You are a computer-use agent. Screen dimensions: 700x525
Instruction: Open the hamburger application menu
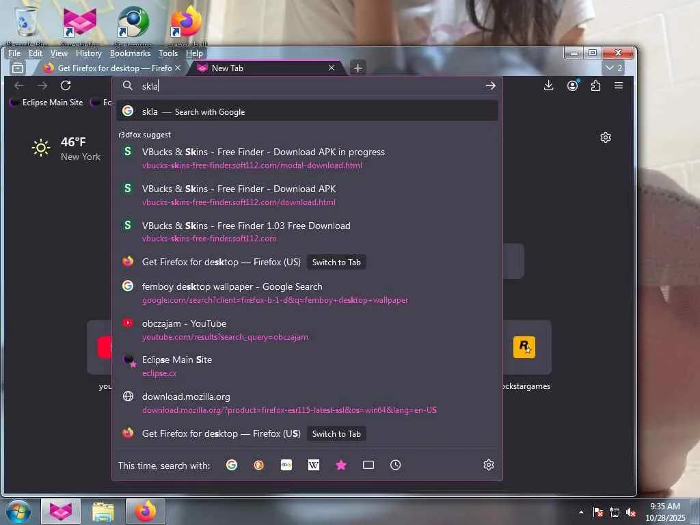(x=618, y=85)
